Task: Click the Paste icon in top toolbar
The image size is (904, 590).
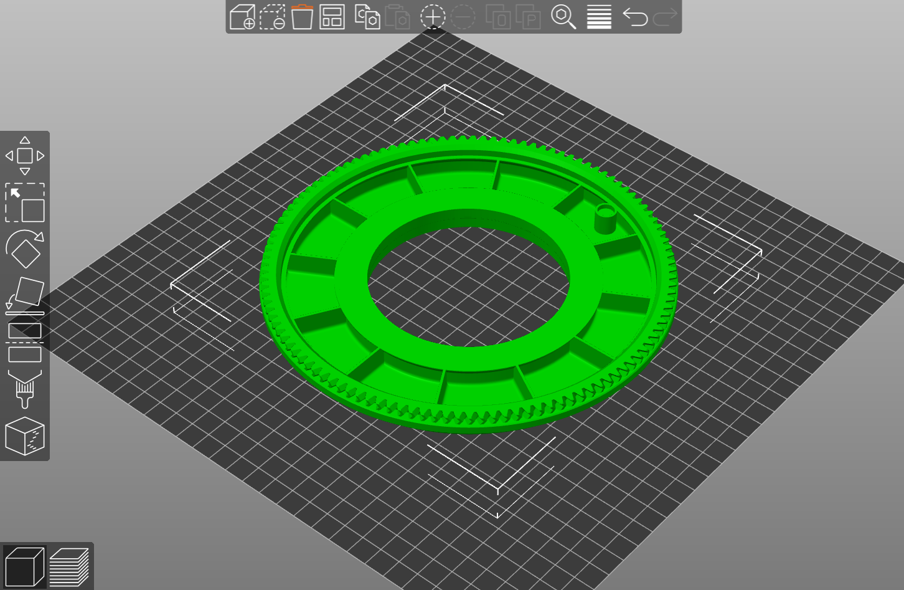Action: (x=397, y=17)
